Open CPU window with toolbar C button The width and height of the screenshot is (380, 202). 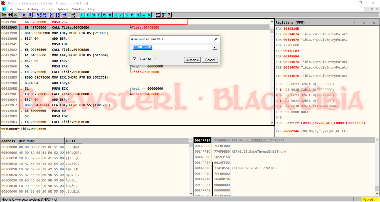pyautogui.click(x=116, y=15)
